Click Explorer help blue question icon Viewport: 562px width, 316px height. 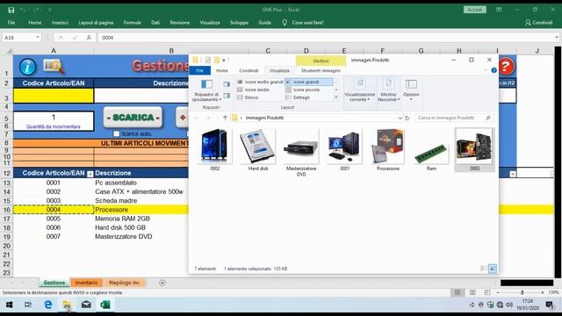click(494, 70)
